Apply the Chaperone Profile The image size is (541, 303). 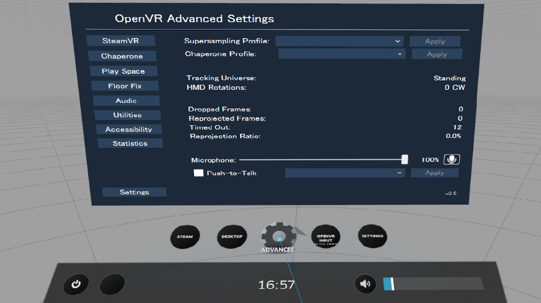tap(437, 54)
